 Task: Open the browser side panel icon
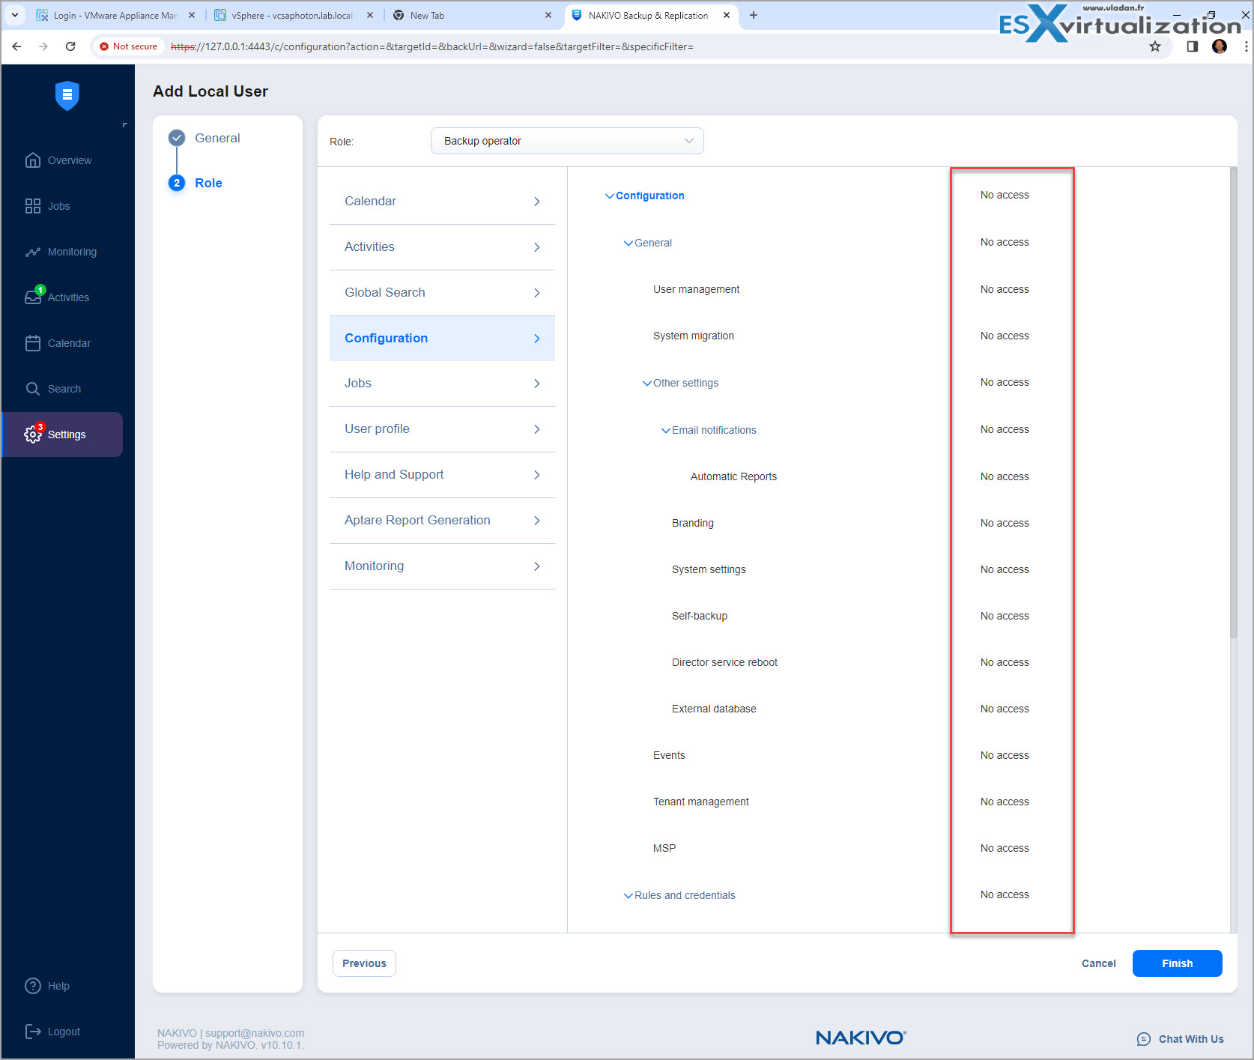1193,46
